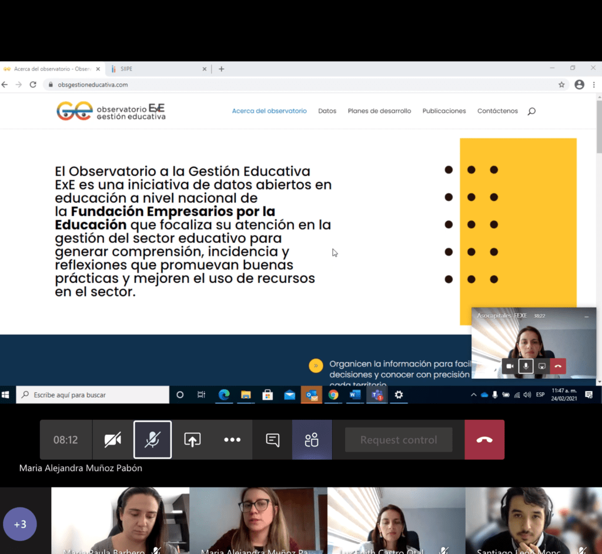Image resolution: width=602 pixels, height=554 pixels.
Task: Select Luz Edith Castro's video thumbnail
Action: [x=396, y=520]
